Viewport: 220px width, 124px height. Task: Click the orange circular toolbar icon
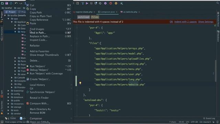click(116, 3)
